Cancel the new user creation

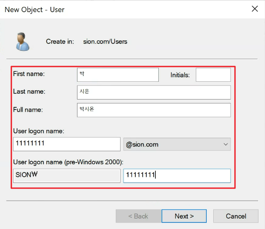tap(236, 216)
